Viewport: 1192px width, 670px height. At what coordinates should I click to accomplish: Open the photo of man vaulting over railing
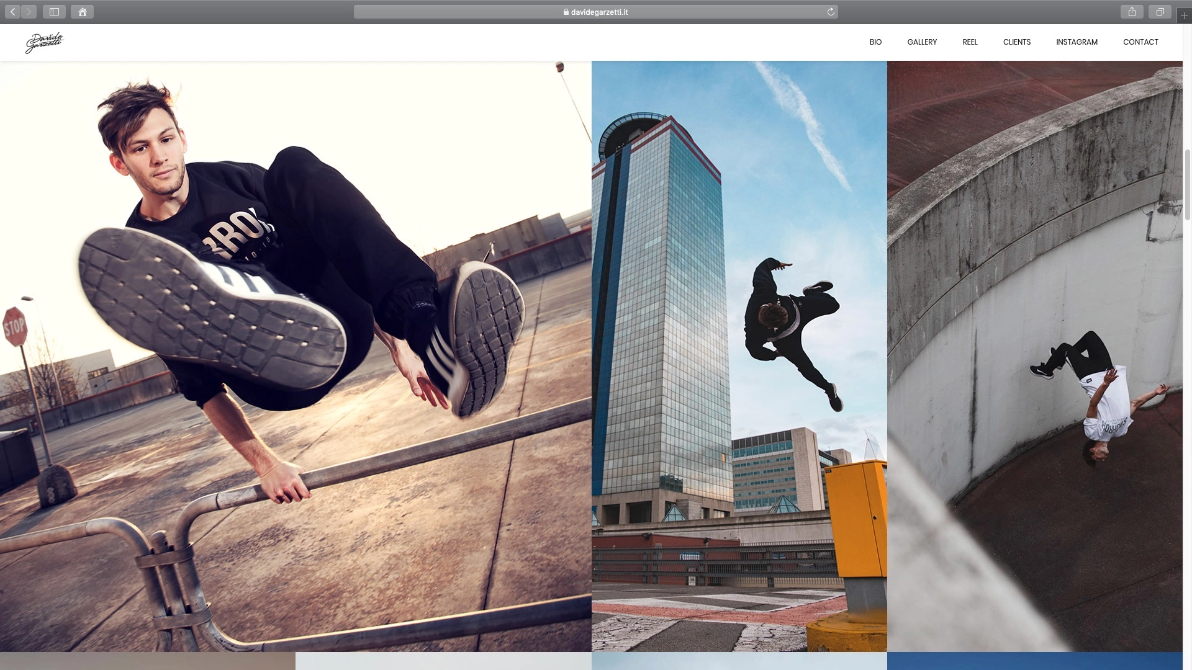pyautogui.click(x=296, y=356)
